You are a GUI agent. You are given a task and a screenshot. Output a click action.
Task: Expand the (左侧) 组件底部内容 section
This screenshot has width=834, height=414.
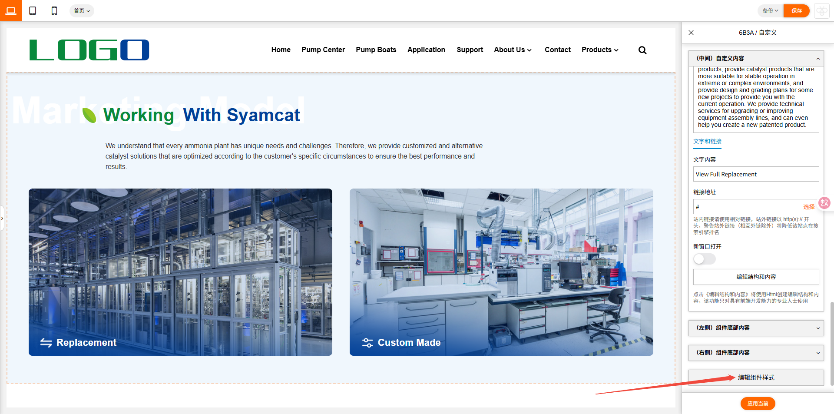tap(756, 328)
